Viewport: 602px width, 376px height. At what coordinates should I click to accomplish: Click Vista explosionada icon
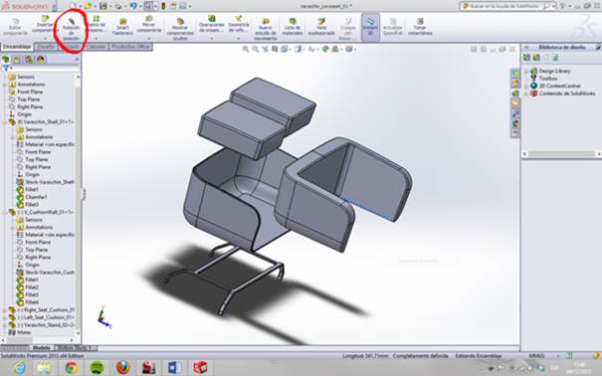(x=321, y=27)
